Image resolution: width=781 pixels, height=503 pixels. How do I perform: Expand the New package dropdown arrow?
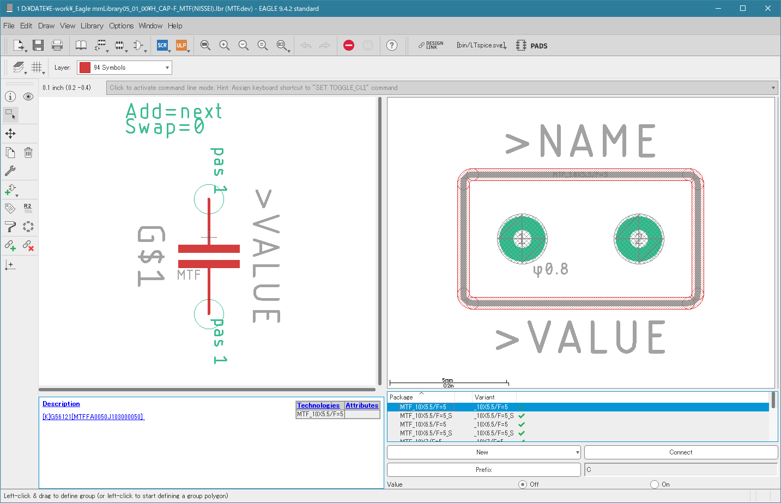coord(577,452)
